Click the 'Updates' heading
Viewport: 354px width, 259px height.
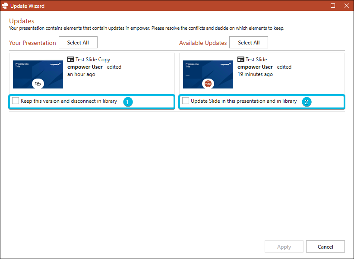coord(22,21)
